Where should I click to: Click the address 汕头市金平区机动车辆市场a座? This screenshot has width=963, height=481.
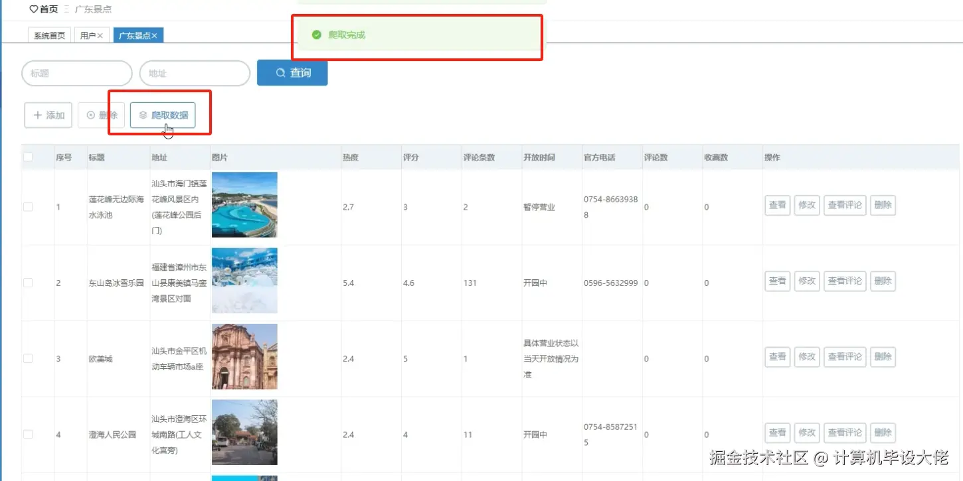click(x=179, y=359)
